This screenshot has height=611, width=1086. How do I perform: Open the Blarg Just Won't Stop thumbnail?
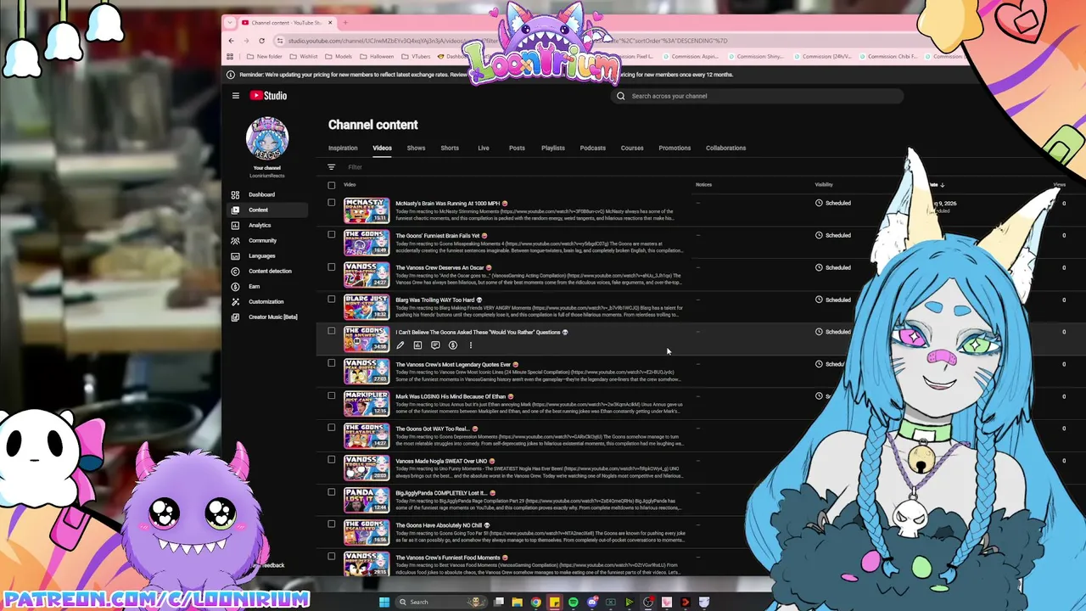coord(367,307)
